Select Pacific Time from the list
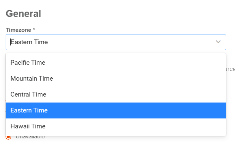Image resolution: width=235 pixels, height=144 pixels. [28, 62]
